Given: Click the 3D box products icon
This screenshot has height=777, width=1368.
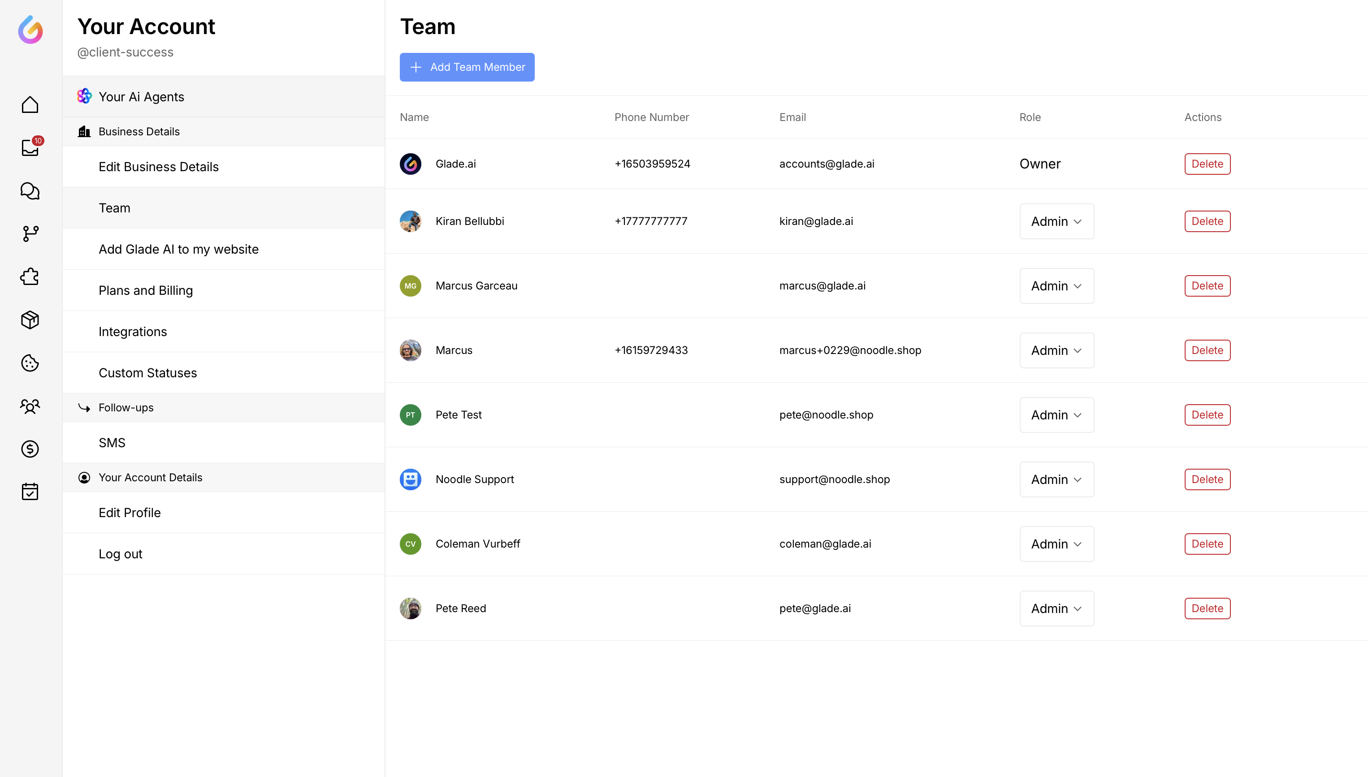Looking at the screenshot, I should click(30, 319).
